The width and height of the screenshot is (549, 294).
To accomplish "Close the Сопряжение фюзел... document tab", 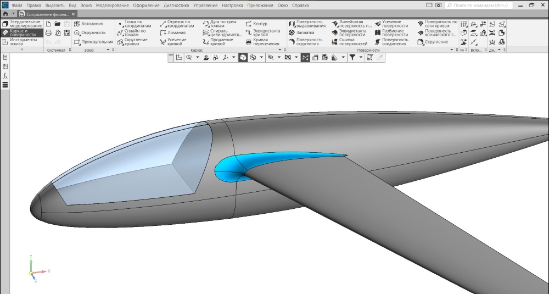I will click(x=73, y=14).
